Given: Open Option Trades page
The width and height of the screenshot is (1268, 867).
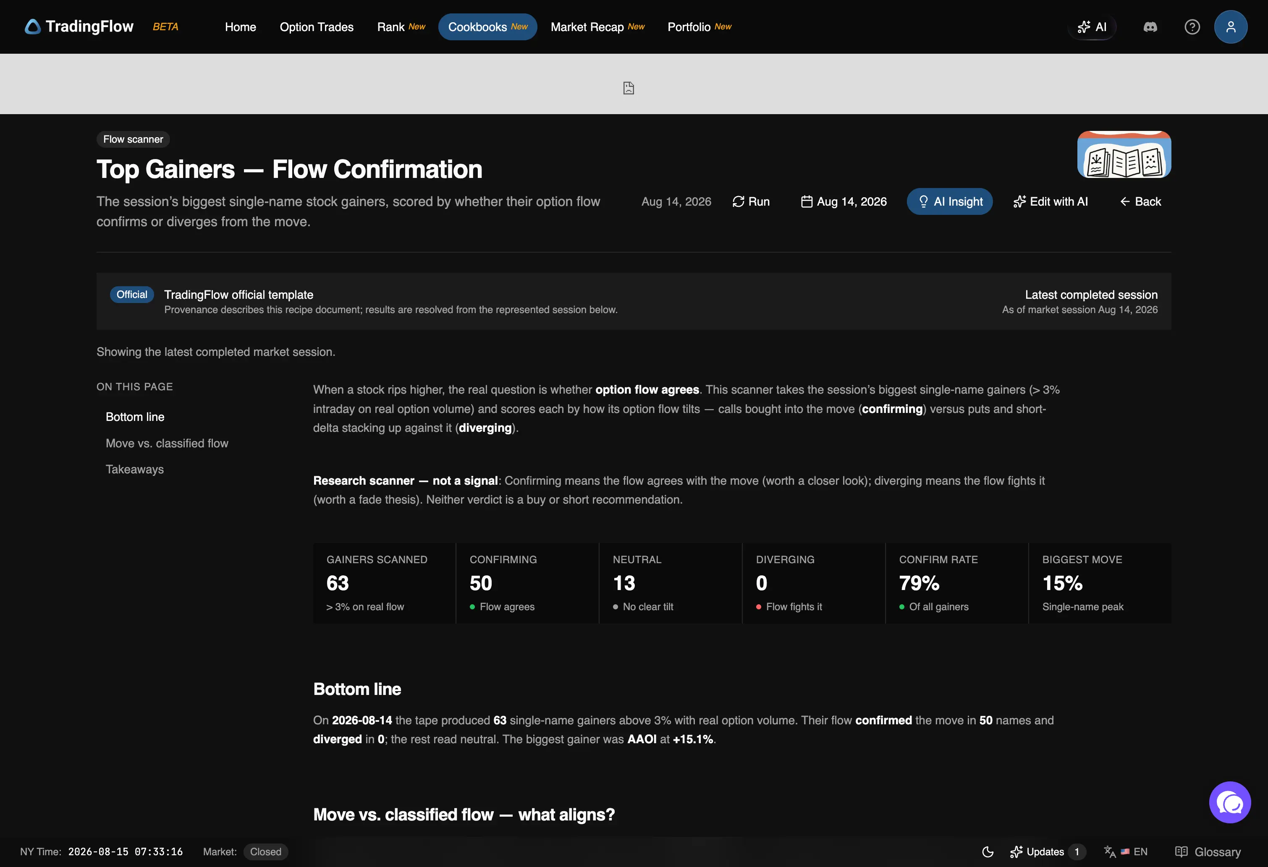Looking at the screenshot, I should (317, 27).
